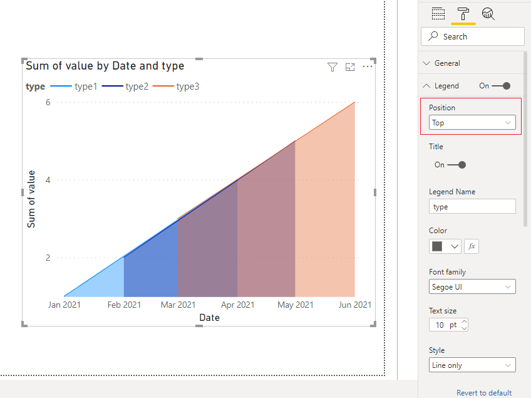Select type2 in the chart legend
The width and height of the screenshot is (531, 398).
pyautogui.click(x=125, y=86)
